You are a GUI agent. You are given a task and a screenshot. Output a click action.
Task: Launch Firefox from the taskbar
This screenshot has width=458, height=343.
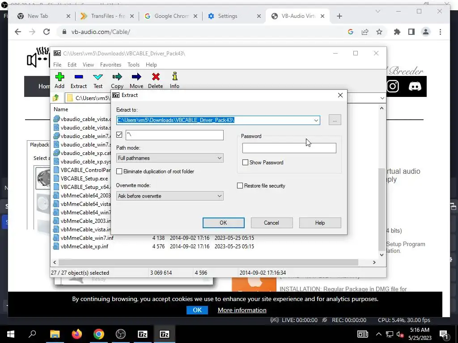tap(77, 334)
